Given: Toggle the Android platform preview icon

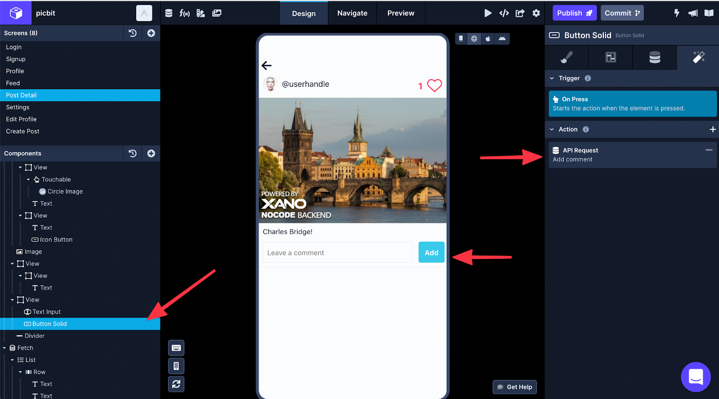Looking at the screenshot, I should [502, 39].
